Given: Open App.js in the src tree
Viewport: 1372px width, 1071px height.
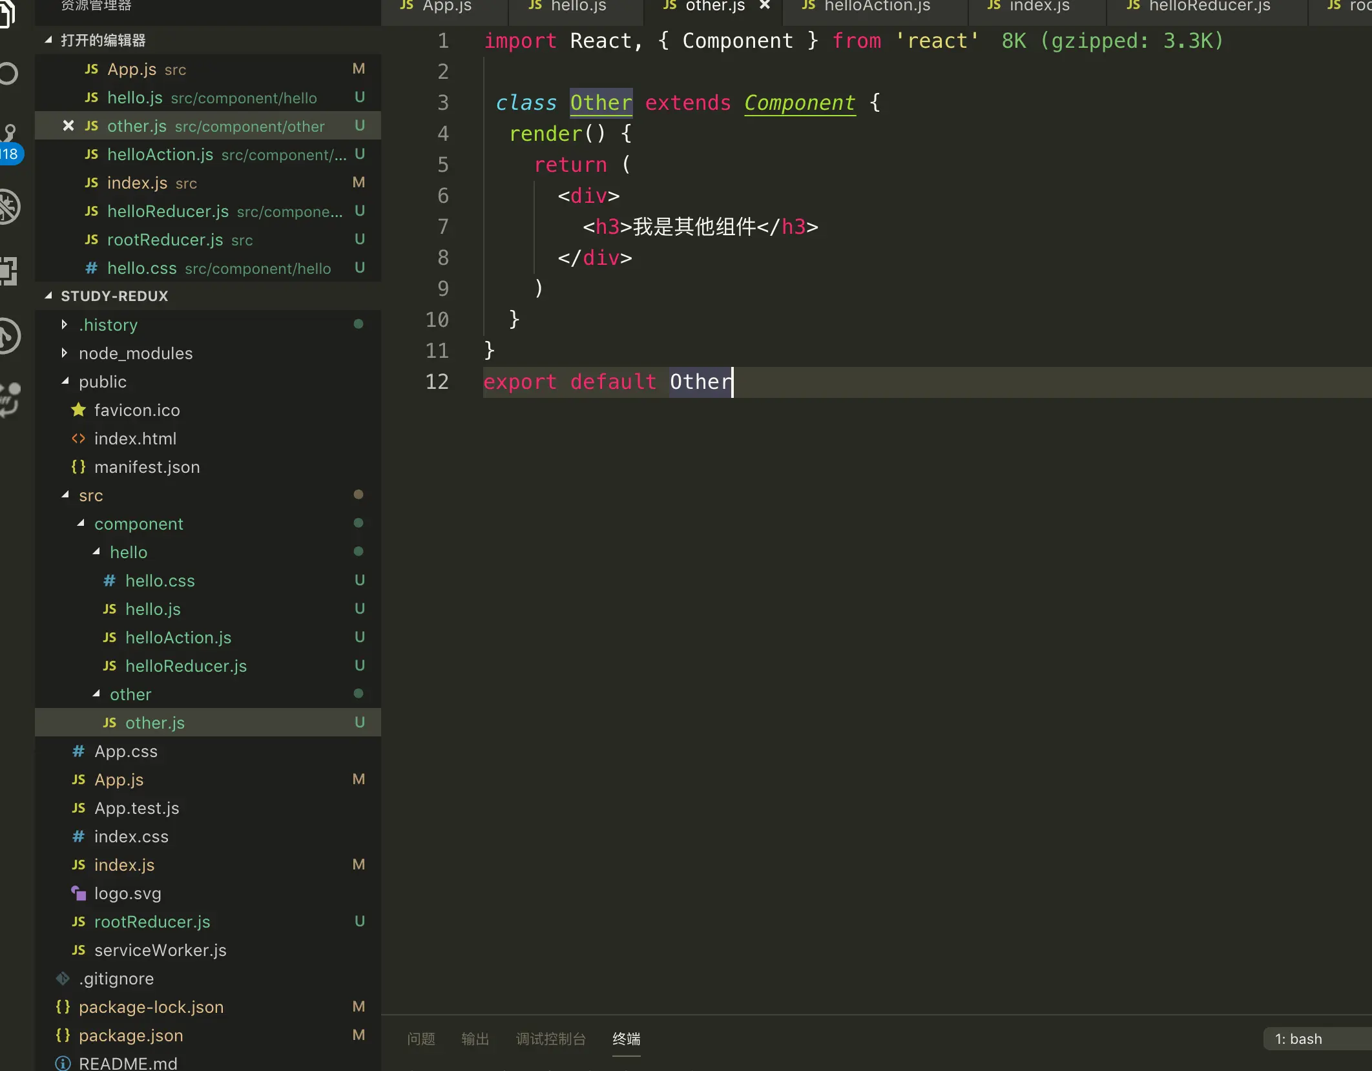Looking at the screenshot, I should tap(208, 779).
